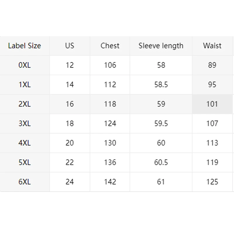234x234 pixels.
Task: Click the Label Size column header
Action: point(25,46)
